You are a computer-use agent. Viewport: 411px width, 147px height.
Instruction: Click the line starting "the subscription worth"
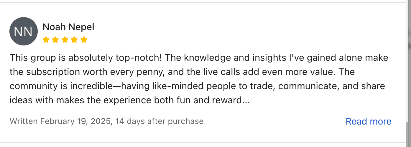pyautogui.click(x=182, y=72)
